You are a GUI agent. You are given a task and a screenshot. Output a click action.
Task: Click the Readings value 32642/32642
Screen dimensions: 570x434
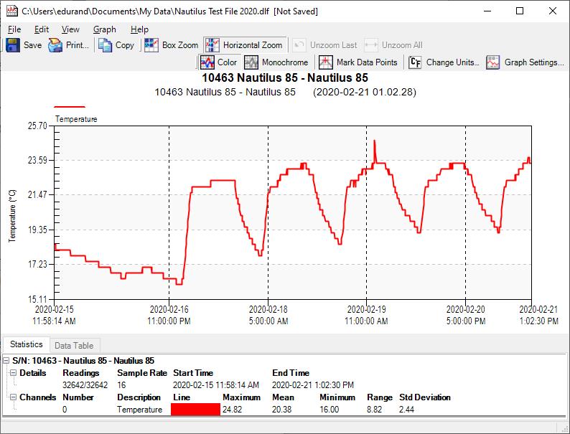coord(85,385)
